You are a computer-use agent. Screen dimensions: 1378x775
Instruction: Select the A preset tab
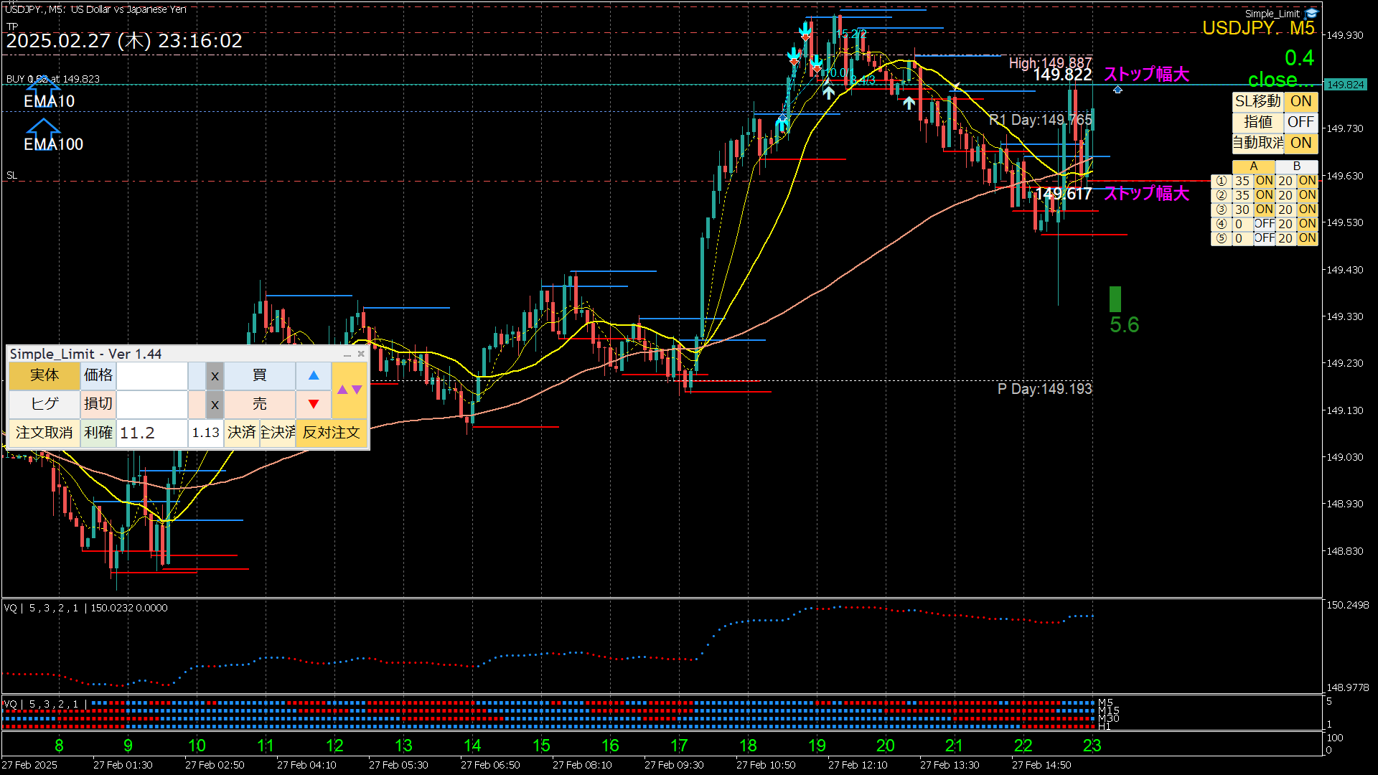(x=1253, y=166)
